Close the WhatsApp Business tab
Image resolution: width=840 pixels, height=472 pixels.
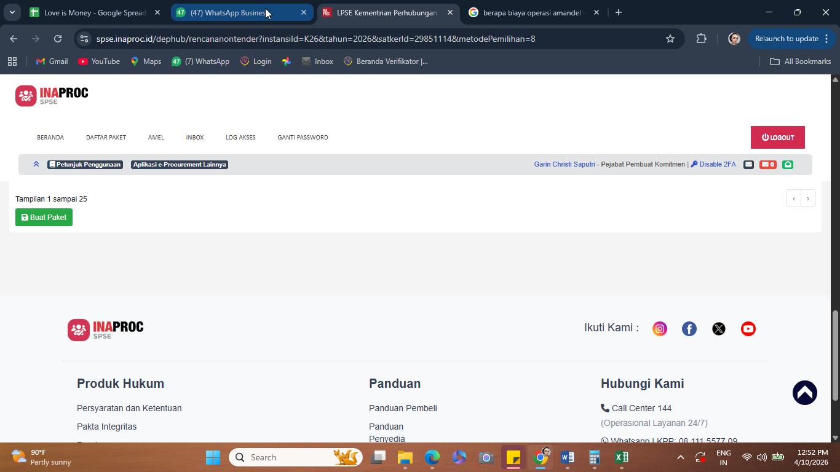coord(304,12)
